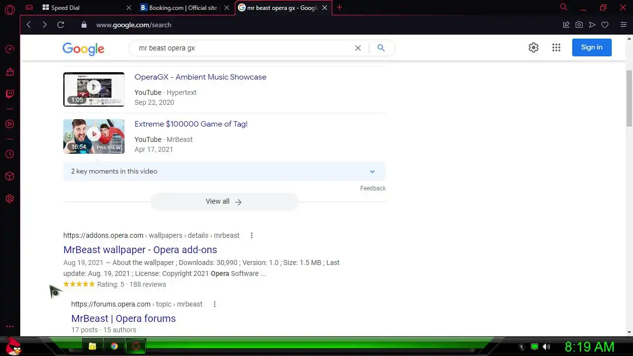Viewport: 633px width, 356px height.
Task: Close the Speed Dial tab
Action: 129,7
